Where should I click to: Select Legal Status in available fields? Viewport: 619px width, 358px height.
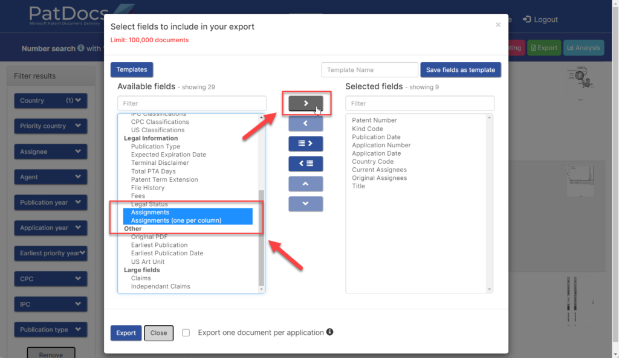pos(149,204)
